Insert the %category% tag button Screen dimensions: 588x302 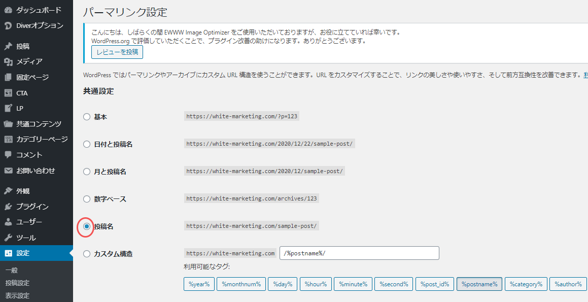point(526,284)
